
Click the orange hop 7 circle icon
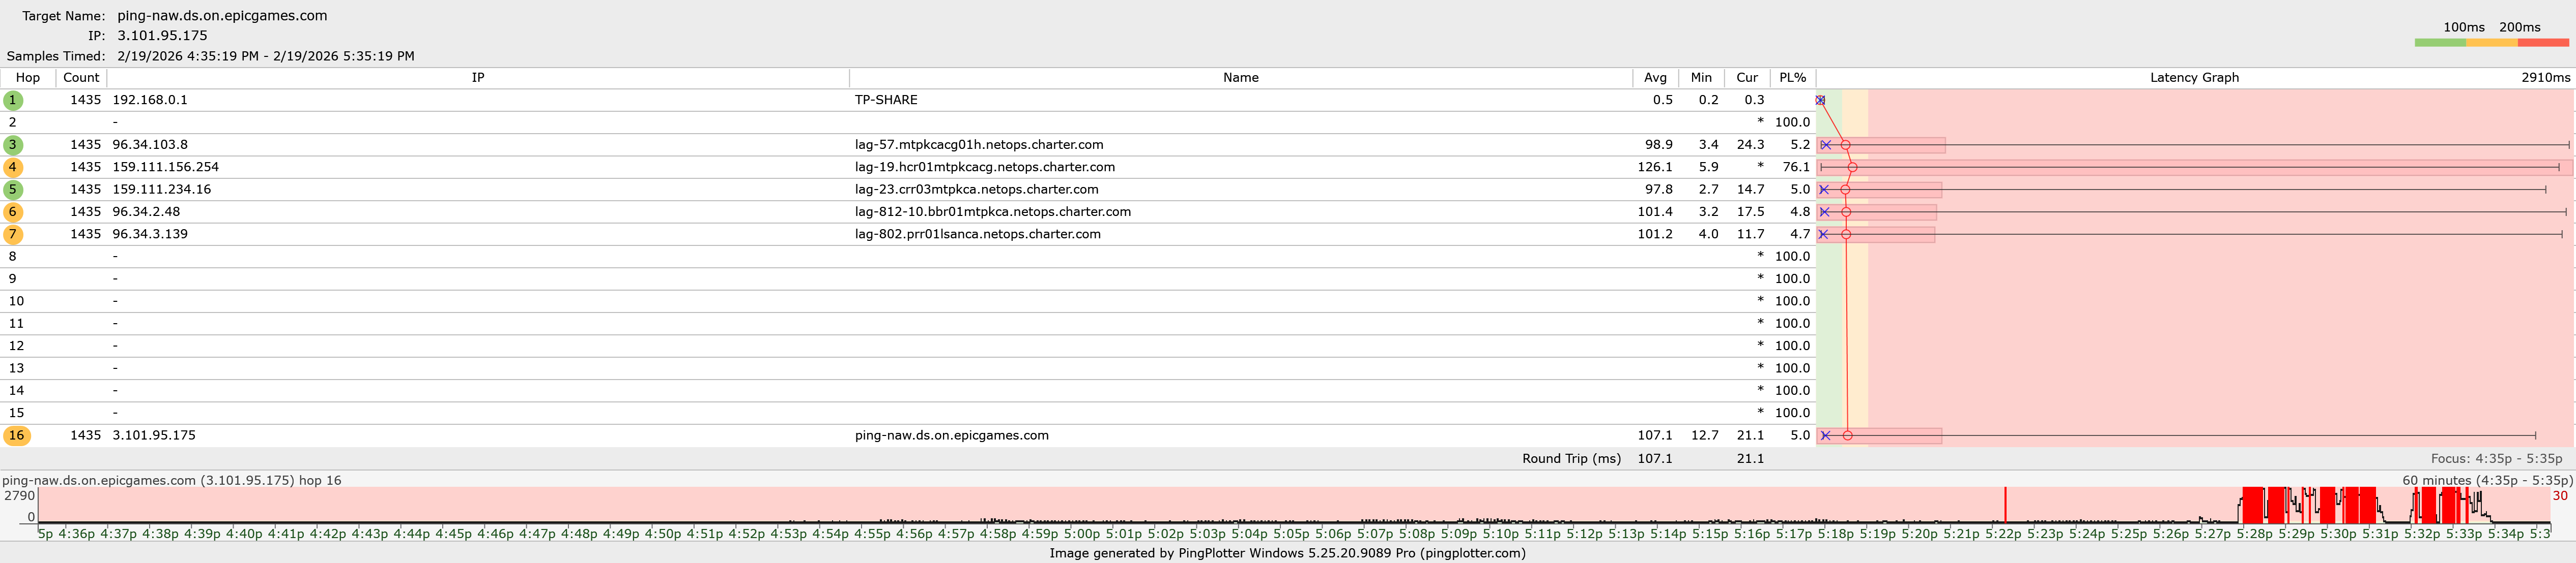[13, 234]
